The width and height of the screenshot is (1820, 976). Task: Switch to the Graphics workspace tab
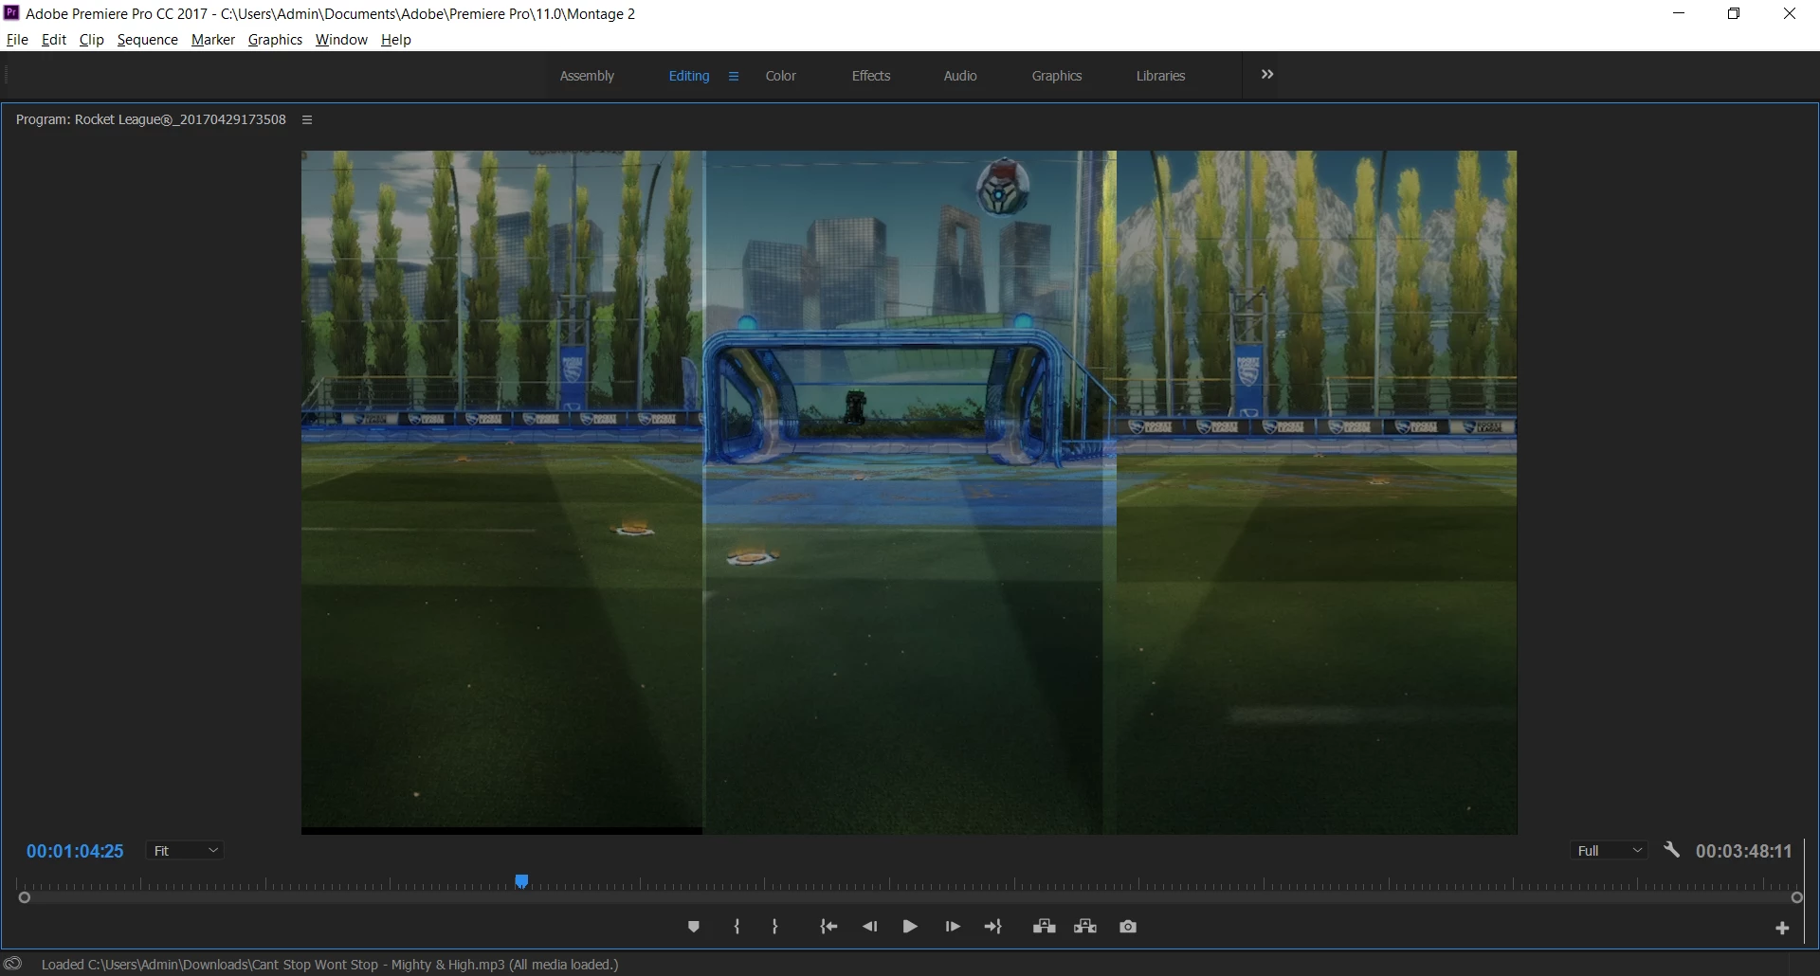[1057, 76]
